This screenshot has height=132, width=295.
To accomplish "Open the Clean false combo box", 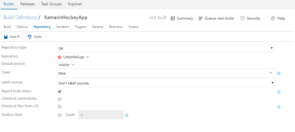I will 166,73.
